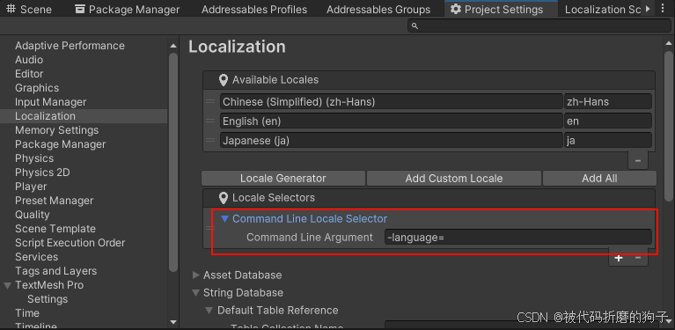Click drag handle of English locale row
The image size is (675, 330).
210,121
